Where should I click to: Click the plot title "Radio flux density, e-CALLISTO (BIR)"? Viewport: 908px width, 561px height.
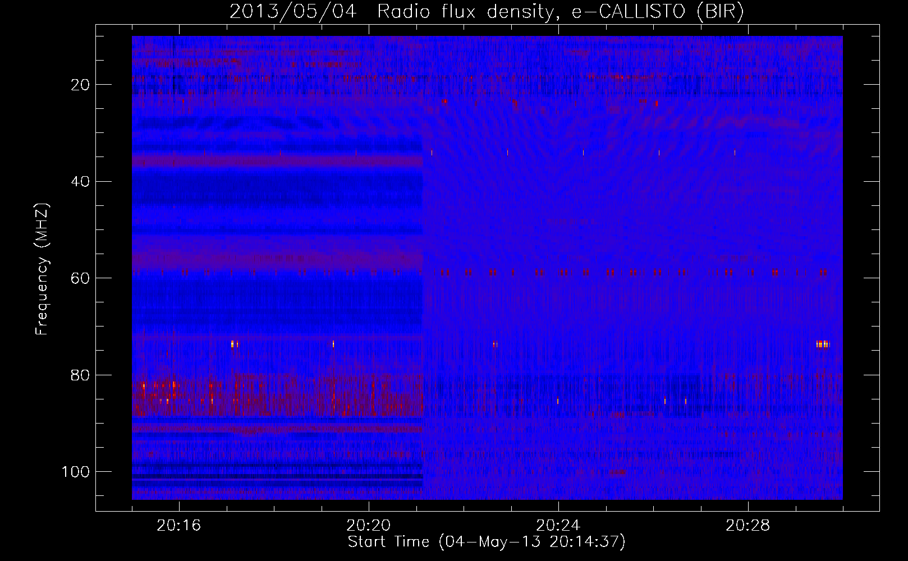point(560,12)
